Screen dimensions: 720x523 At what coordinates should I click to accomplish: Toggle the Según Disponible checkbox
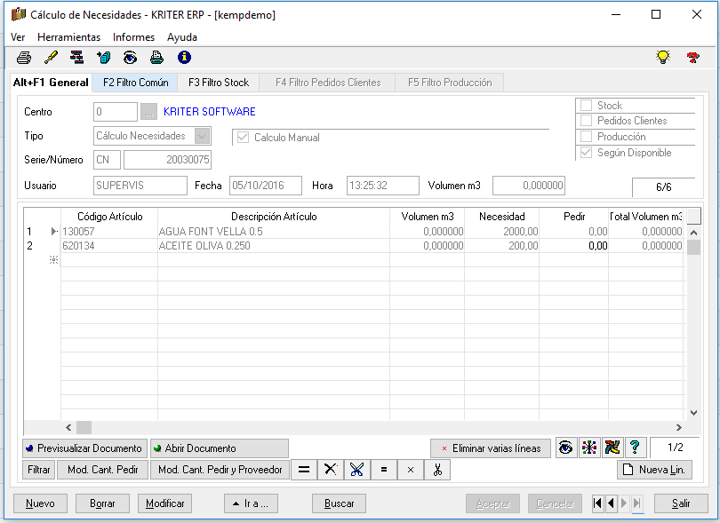click(586, 153)
